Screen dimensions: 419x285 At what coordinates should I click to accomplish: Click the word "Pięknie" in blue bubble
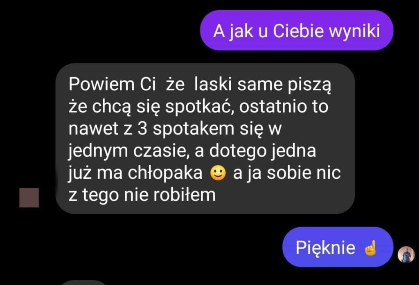tap(325, 248)
